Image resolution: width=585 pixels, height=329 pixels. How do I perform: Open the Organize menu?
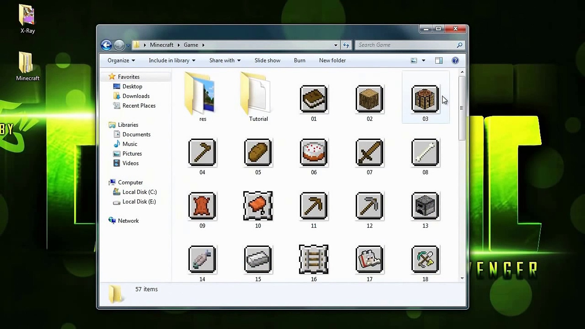click(x=121, y=60)
